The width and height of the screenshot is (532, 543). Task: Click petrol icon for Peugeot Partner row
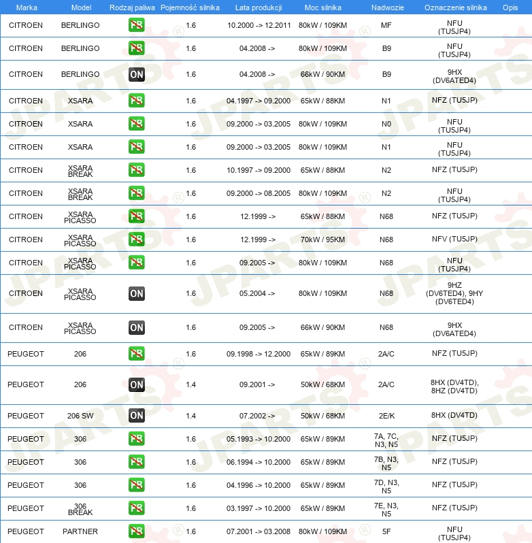point(136,531)
